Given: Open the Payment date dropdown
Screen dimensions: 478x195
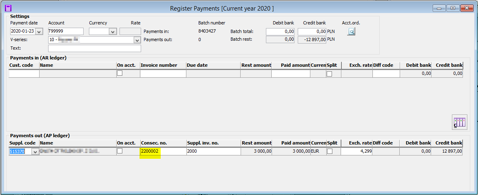Looking at the screenshot, I should [39, 31].
